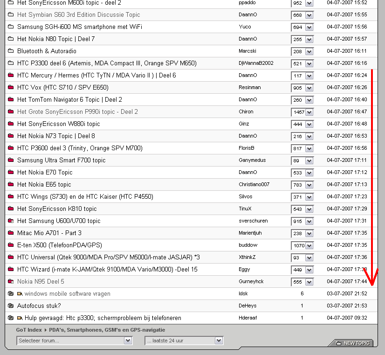Open topic Autofocus stuk?
385x355 pixels.
(39, 306)
